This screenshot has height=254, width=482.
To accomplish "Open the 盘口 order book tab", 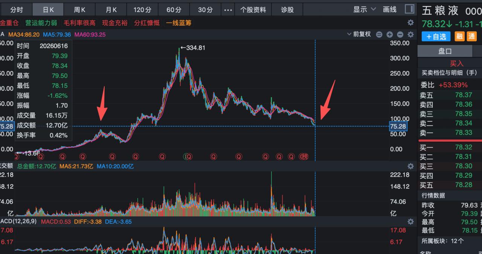I will point(445,51).
